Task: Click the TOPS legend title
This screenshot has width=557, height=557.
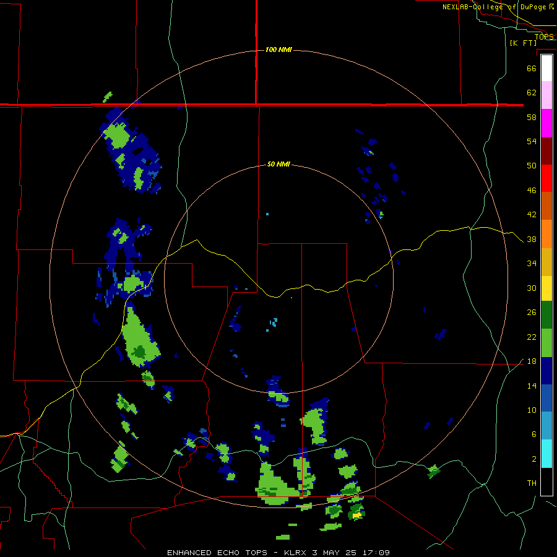Action: pyautogui.click(x=544, y=37)
